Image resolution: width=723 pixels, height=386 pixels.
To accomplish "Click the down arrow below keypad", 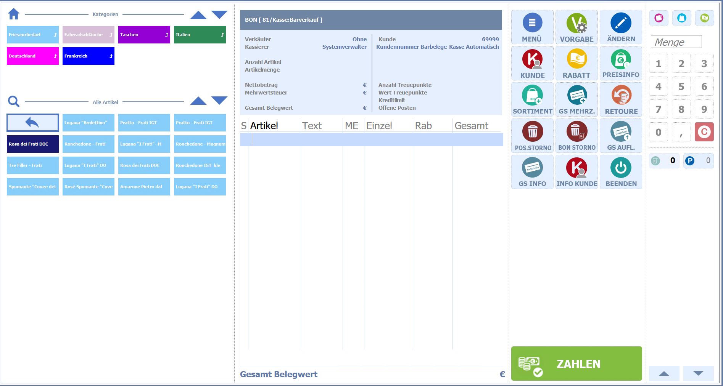I will 699,373.
